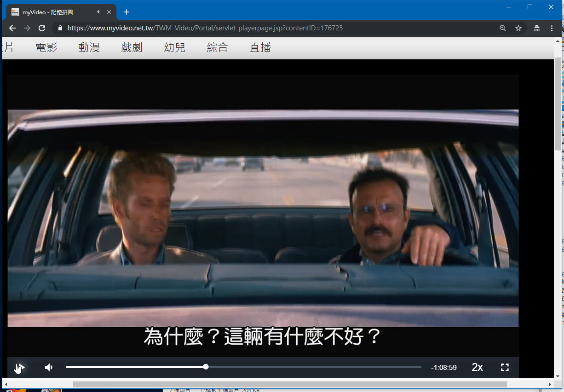This screenshot has height=392, width=564.
Task: Open the 幼兒 category
Action: [175, 47]
